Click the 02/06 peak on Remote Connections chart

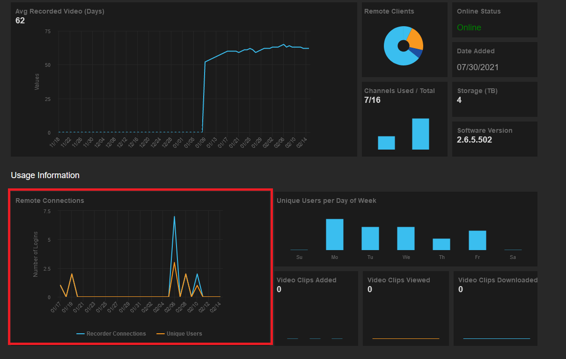(x=174, y=216)
